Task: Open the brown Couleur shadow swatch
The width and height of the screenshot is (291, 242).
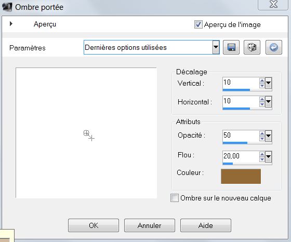Action: pyautogui.click(x=241, y=176)
